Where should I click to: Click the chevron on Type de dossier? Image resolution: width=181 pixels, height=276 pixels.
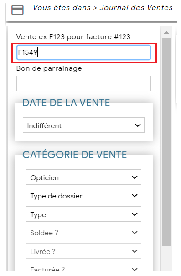click(x=134, y=196)
